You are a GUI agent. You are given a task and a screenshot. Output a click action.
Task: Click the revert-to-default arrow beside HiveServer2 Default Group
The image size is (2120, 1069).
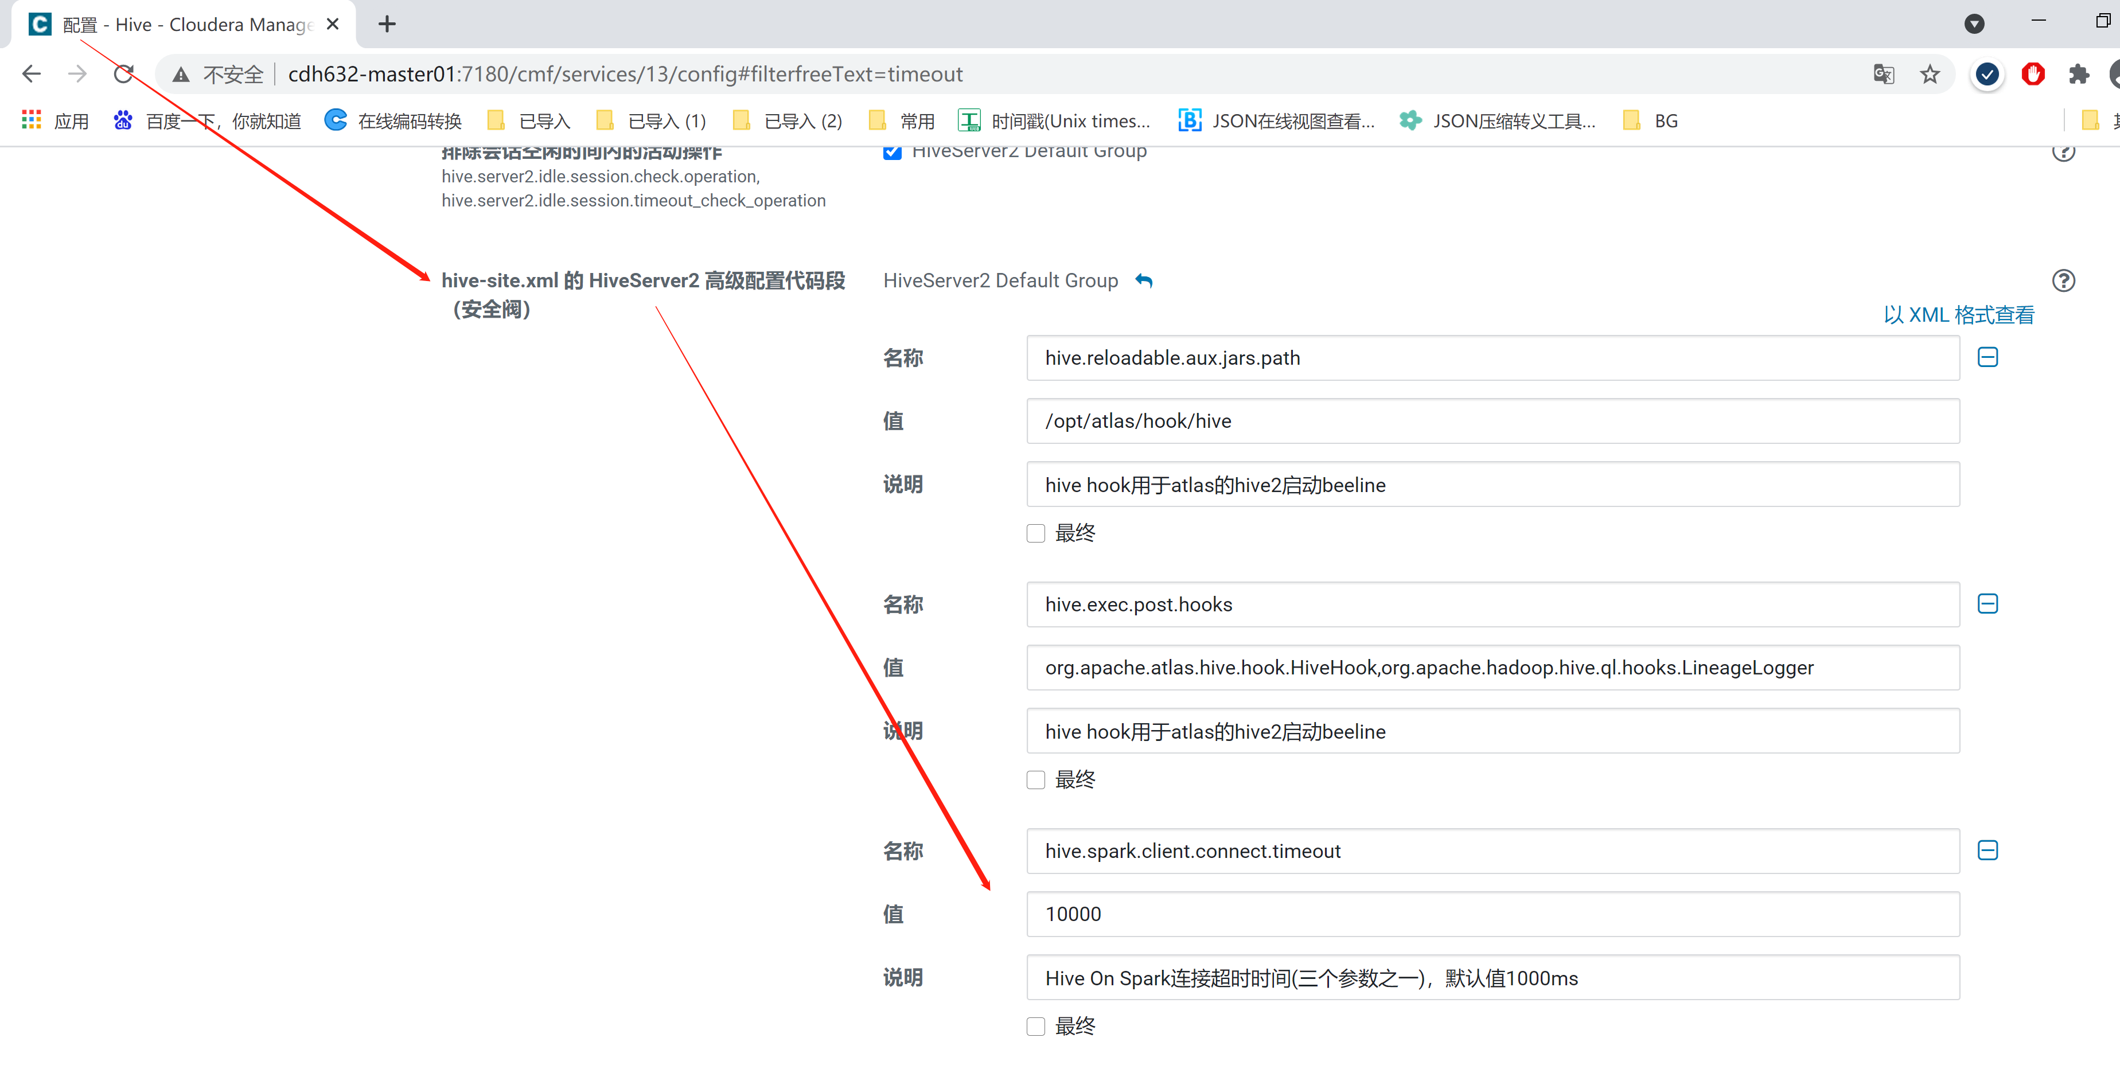tap(1144, 282)
